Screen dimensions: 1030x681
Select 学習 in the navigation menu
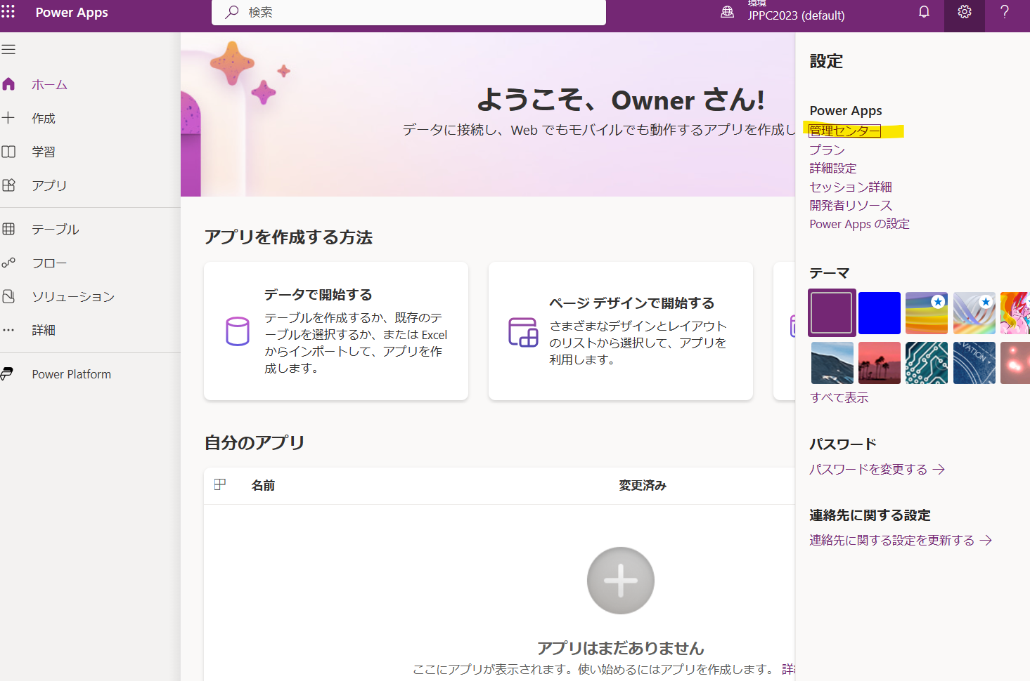[x=44, y=152]
